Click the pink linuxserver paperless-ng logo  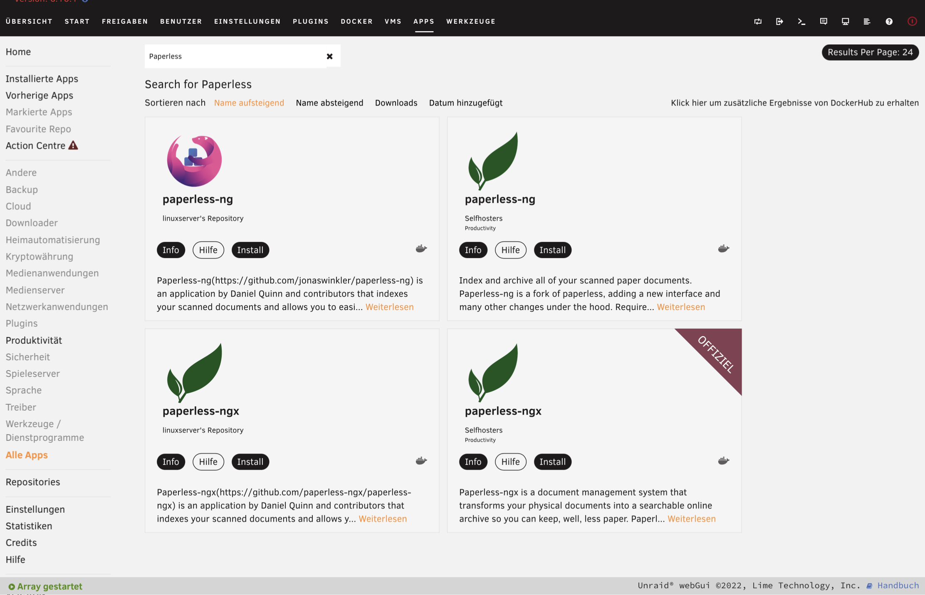[x=194, y=160]
